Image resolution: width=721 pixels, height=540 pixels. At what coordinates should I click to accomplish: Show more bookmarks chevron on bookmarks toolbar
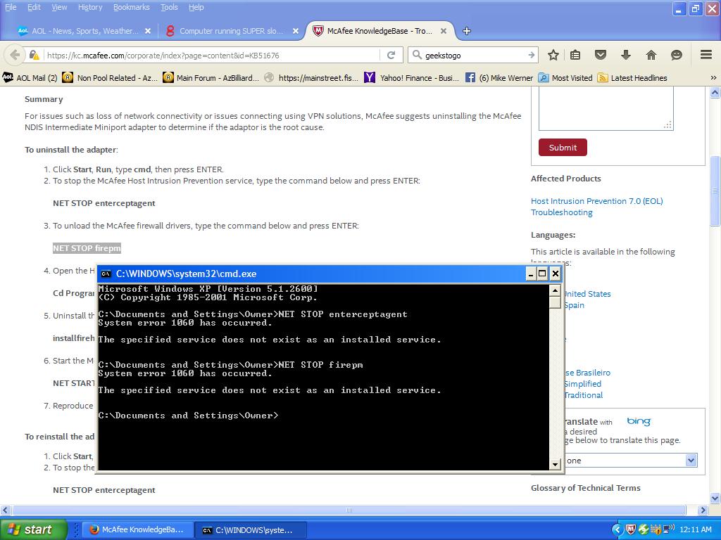pyautogui.click(x=713, y=77)
